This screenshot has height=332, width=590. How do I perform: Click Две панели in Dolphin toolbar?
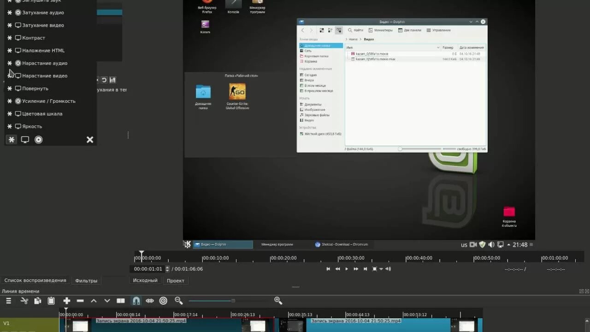coord(409,30)
